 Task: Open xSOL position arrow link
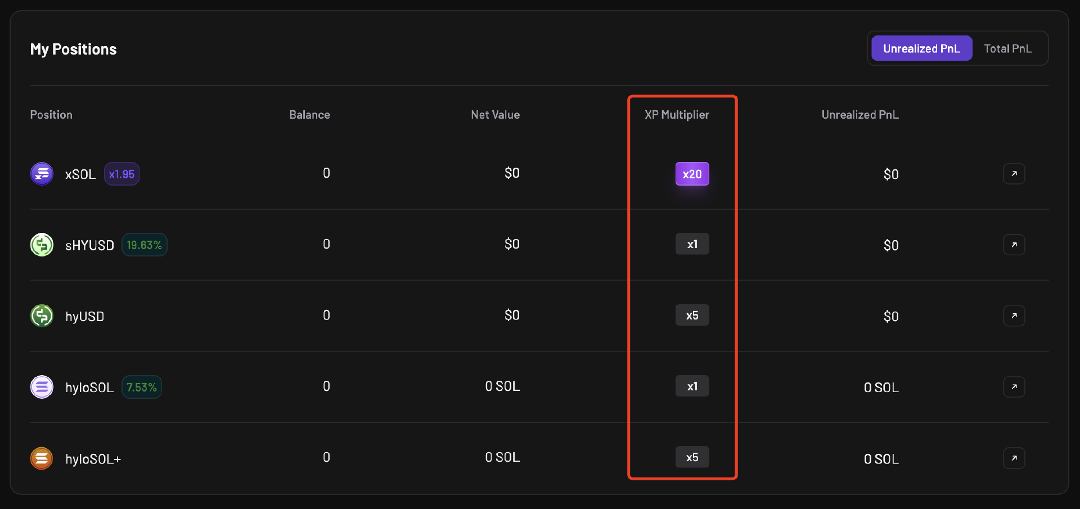1014,174
